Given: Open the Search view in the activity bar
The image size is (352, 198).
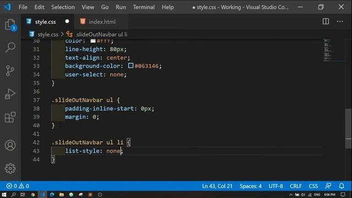Looking at the screenshot, I should 10,48.
